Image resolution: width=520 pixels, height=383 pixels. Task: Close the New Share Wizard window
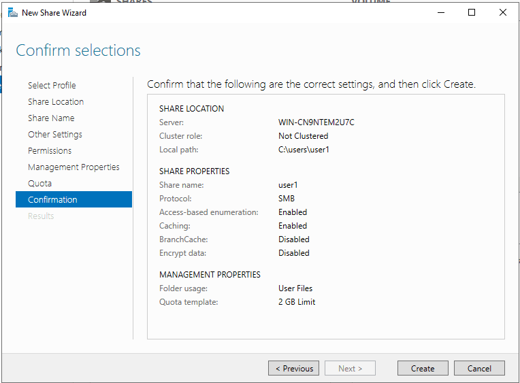point(503,12)
